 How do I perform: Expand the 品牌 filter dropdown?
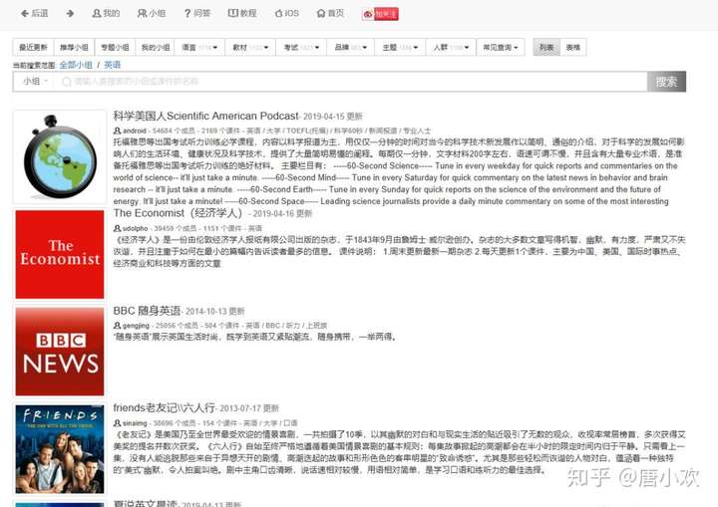coord(351,47)
